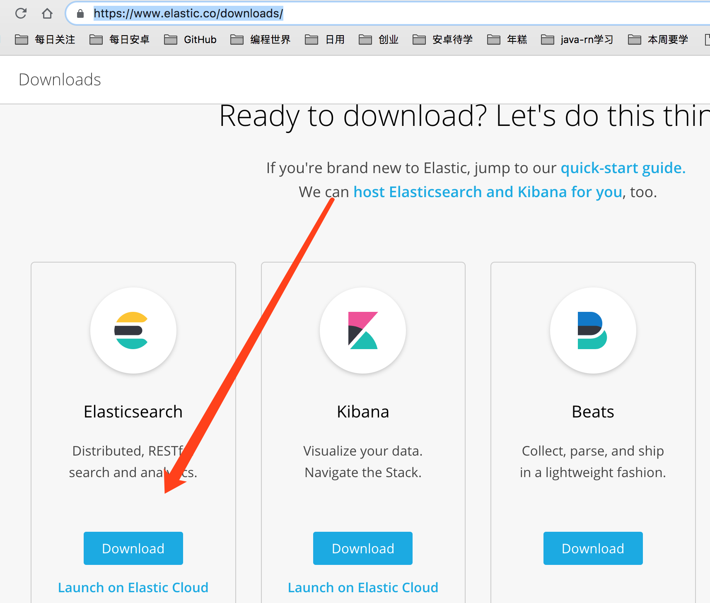Click the 'Ready to download?' headline
710x603 pixels.
pyautogui.click(x=353, y=116)
